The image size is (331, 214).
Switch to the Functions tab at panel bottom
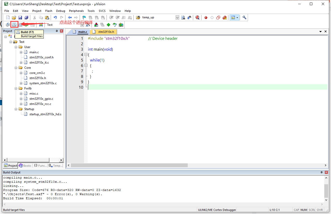[x=40, y=166]
